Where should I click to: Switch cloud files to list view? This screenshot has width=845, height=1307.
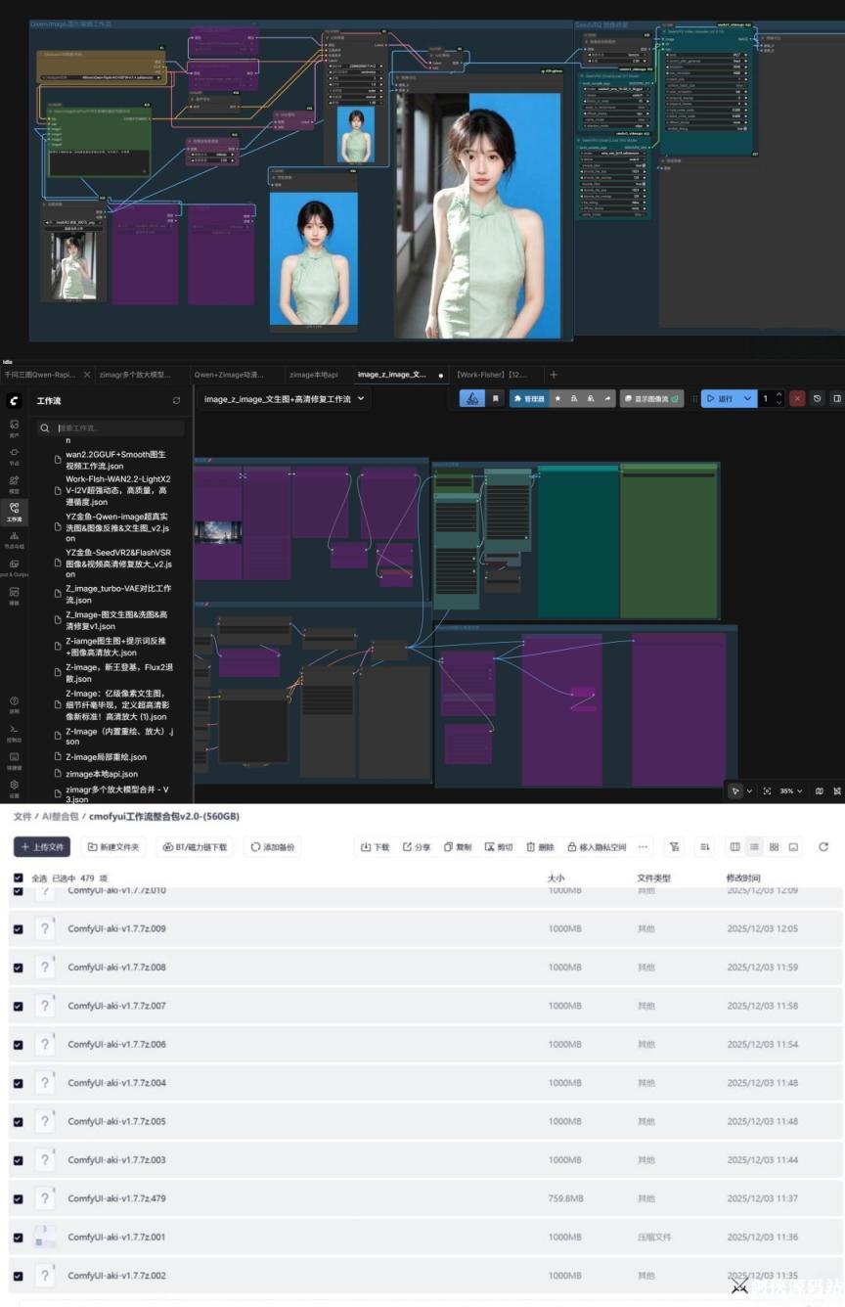click(x=755, y=846)
